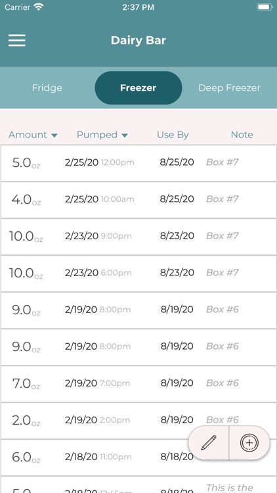Open the 2.0 oz entry pumped 2:00pm
277x493 pixels.
(x=138, y=421)
